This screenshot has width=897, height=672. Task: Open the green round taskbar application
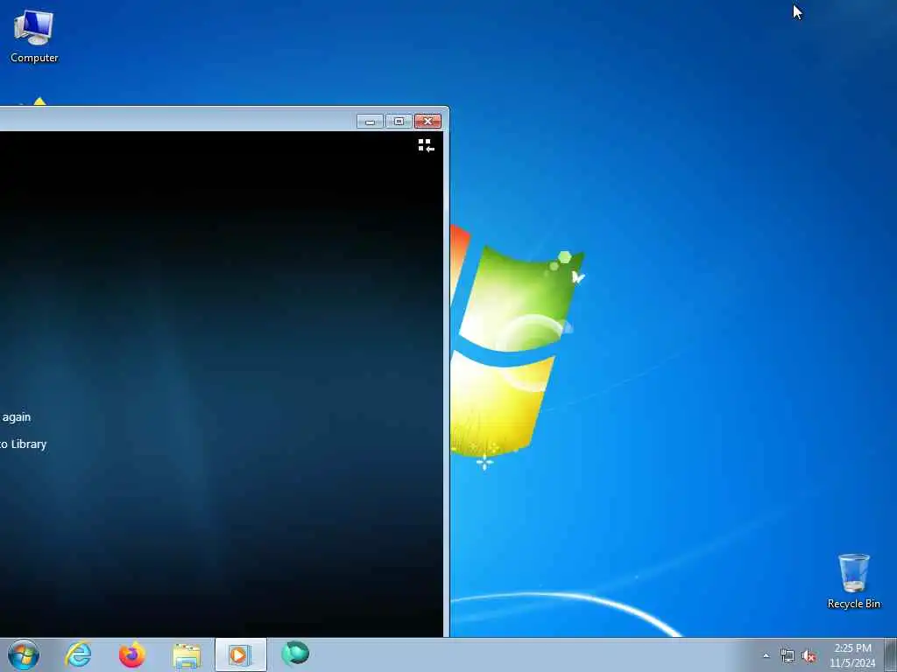pos(295,654)
